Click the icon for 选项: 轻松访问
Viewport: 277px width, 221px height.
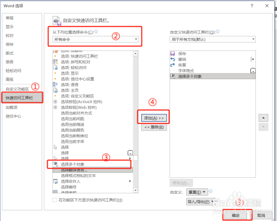[x=55, y=68]
